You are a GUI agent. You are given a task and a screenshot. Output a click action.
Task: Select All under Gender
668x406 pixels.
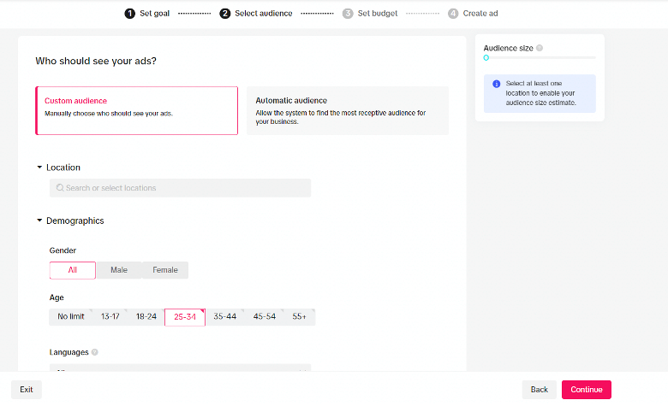click(x=73, y=270)
